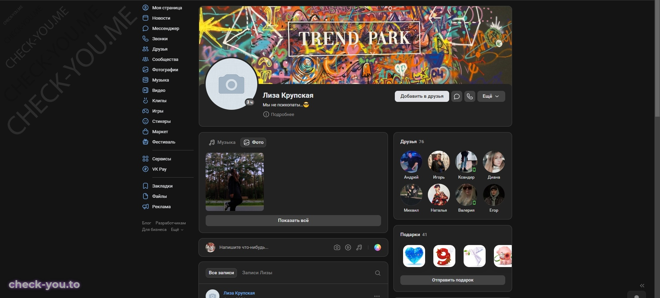Image resolution: width=660 pixels, height=298 pixels.
Task: Search posts with the magnifier icon
Action: [378, 273]
